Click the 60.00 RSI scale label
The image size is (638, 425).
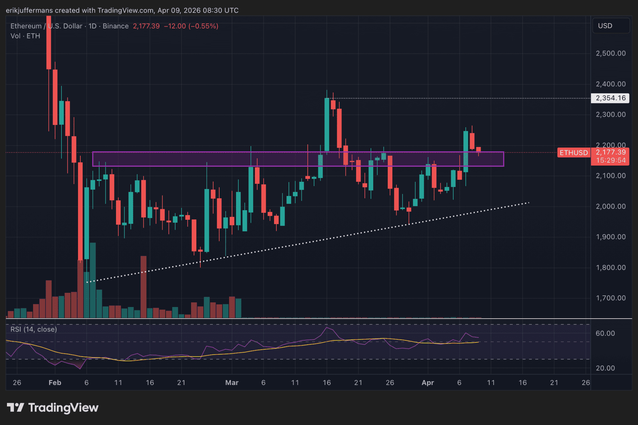point(605,333)
